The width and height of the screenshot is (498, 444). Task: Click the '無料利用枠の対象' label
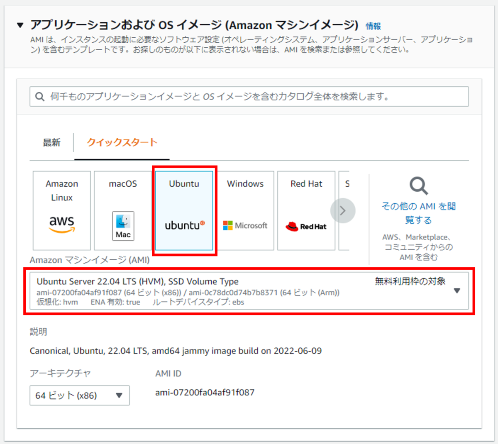[410, 281]
